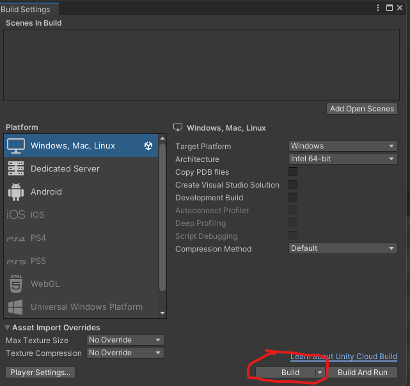This screenshot has height=386, width=410.
Task: Click the Scenes In Build list area
Action: 201,65
